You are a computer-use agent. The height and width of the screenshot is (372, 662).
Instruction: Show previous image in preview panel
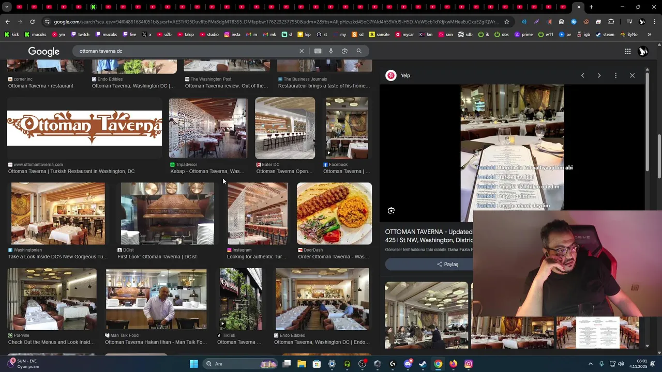[x=582, y=75]
